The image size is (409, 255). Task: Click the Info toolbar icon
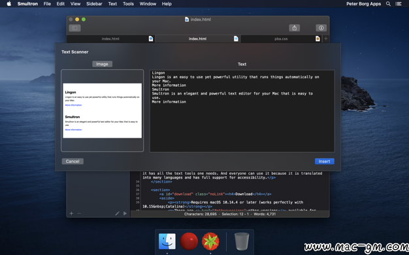321,28
